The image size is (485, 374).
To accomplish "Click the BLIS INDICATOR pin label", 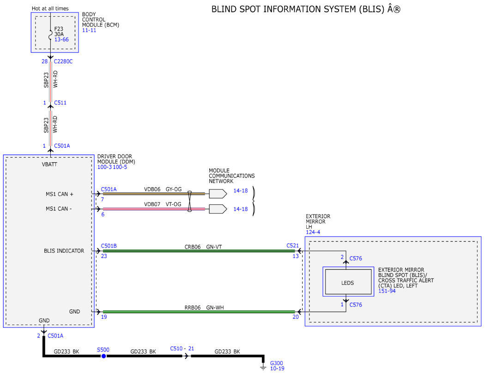I will coord(64,251).
